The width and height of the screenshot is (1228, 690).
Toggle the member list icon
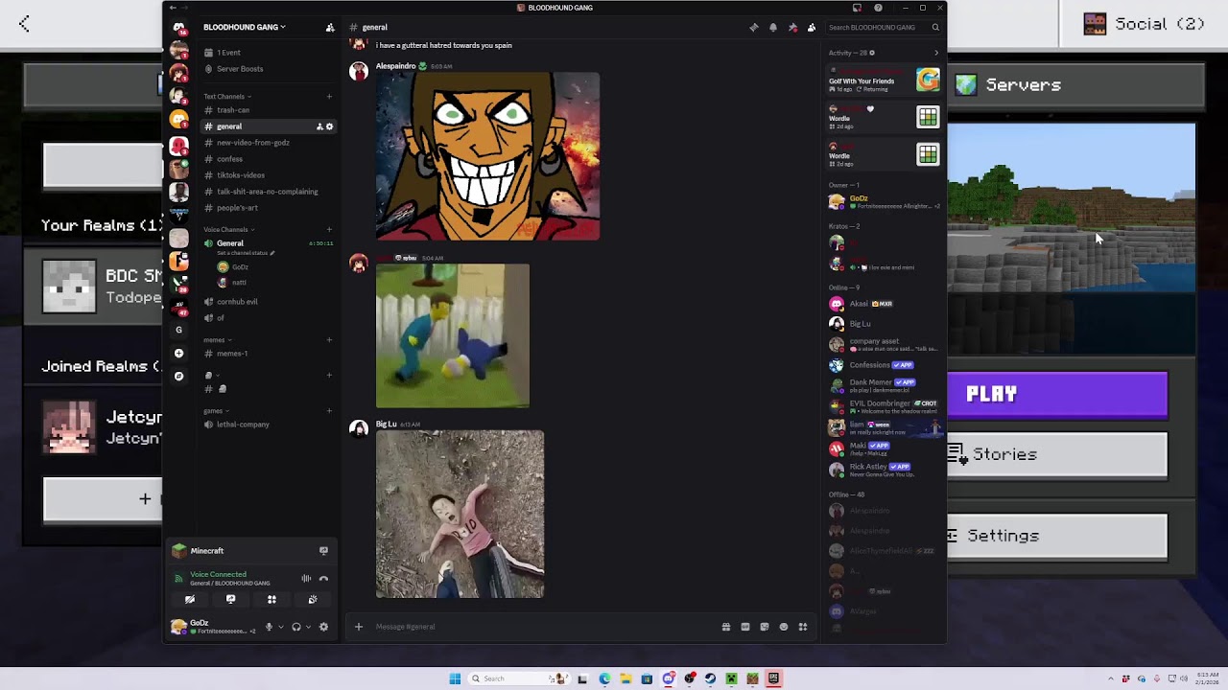point(812,28)
